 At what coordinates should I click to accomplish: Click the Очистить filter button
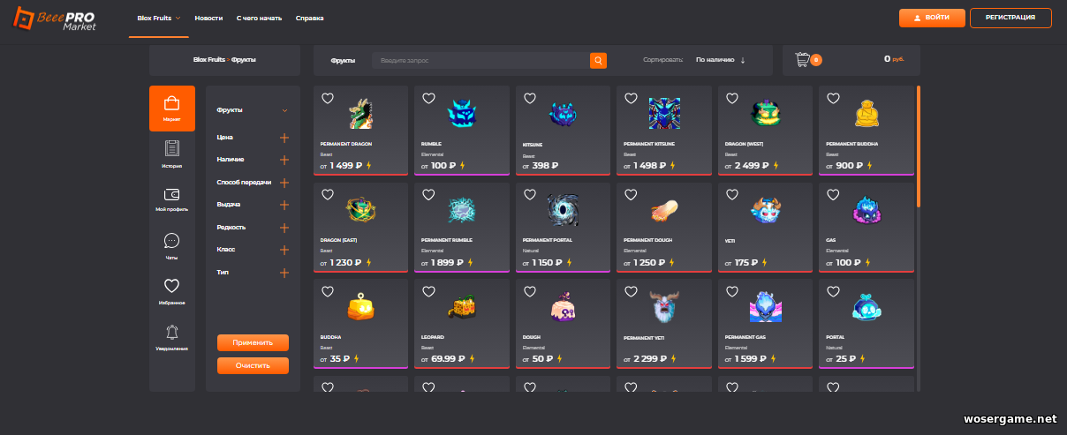[x=253, y=365]
